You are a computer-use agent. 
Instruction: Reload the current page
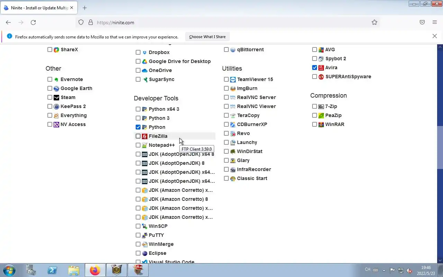33,23
